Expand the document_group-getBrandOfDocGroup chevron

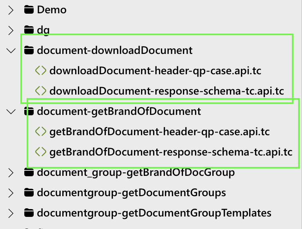coord(11,172)
